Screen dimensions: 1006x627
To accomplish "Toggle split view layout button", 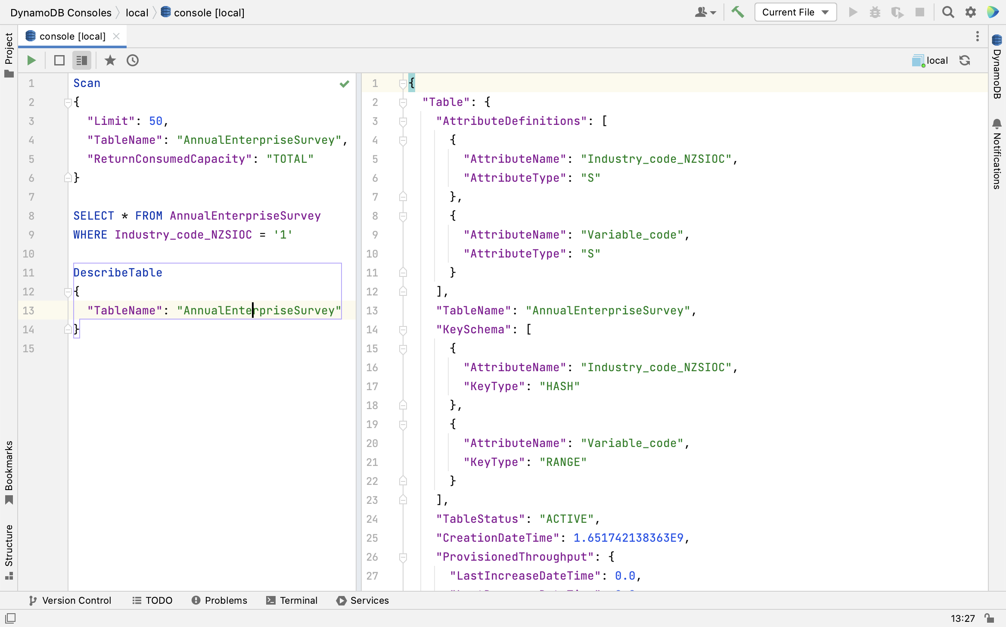I will click(81, 60).
